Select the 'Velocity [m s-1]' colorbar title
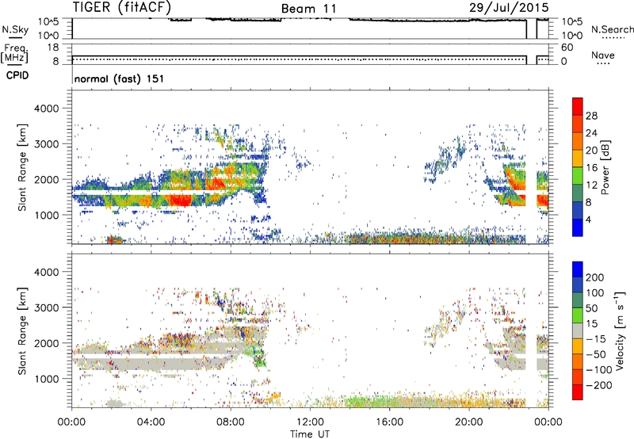This screenshot has height=439, width=634. tap(620, 330)
